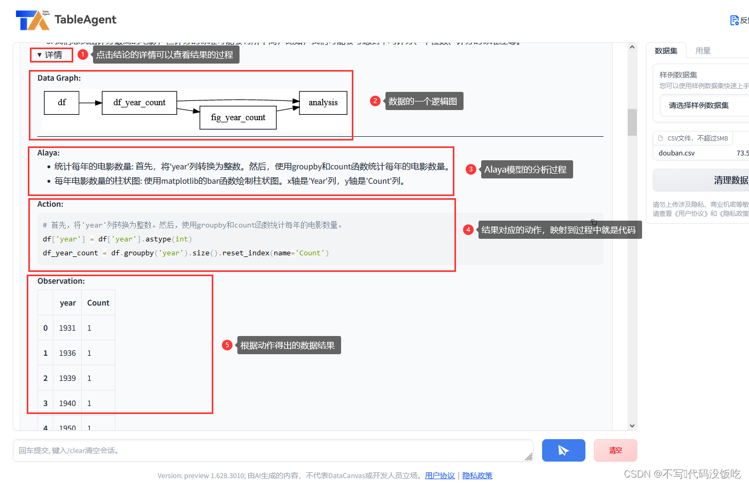Click the fig_year_count graph node

tap(238, 118)
